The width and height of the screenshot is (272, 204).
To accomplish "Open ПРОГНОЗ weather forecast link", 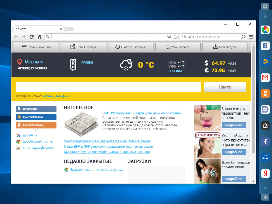I will (x=175, y=71).
